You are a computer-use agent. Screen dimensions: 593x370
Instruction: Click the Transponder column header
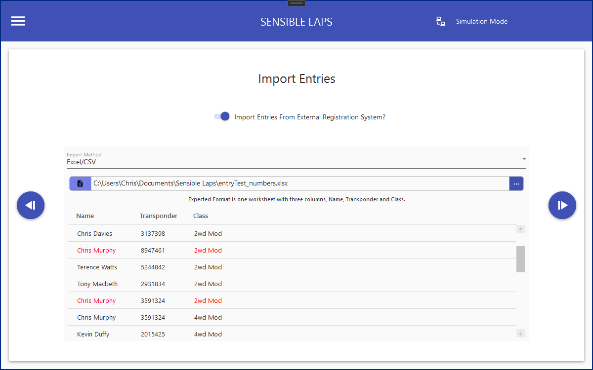coord(159,216)
